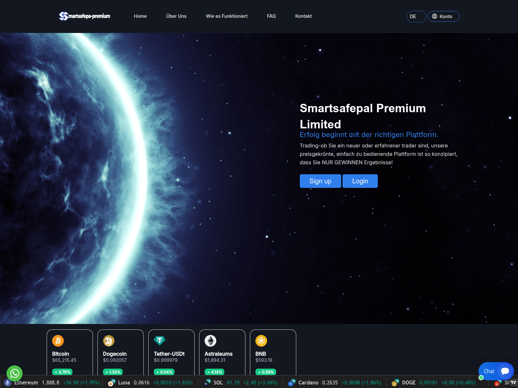Image resolution: width=518 pixels, height=388 pixels.
Task: Click the SOL ticker entry
Action: pos(218,383)
